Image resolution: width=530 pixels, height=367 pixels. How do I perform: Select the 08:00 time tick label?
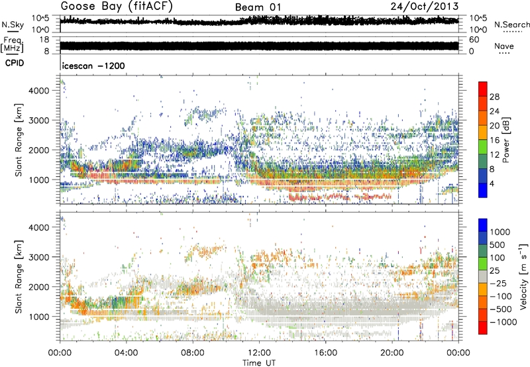(x=193, y=352)
